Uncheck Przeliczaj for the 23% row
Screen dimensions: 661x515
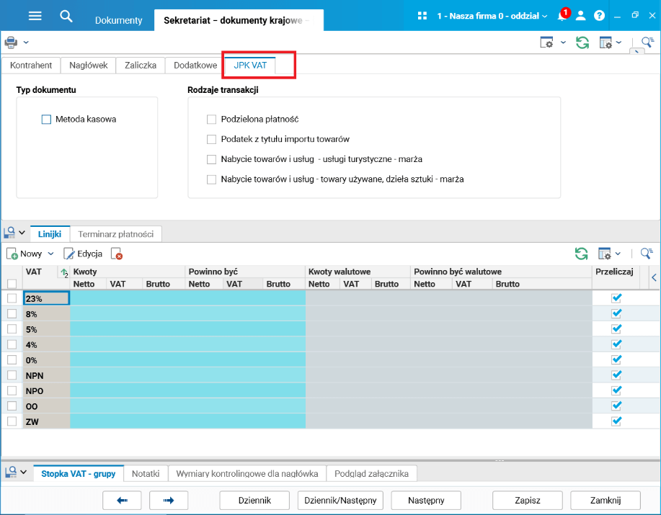616,298
